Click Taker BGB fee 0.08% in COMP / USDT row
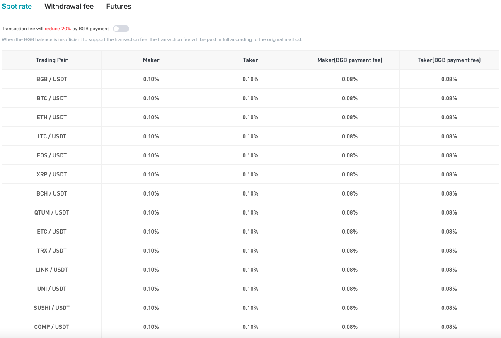 coord(449,327)
